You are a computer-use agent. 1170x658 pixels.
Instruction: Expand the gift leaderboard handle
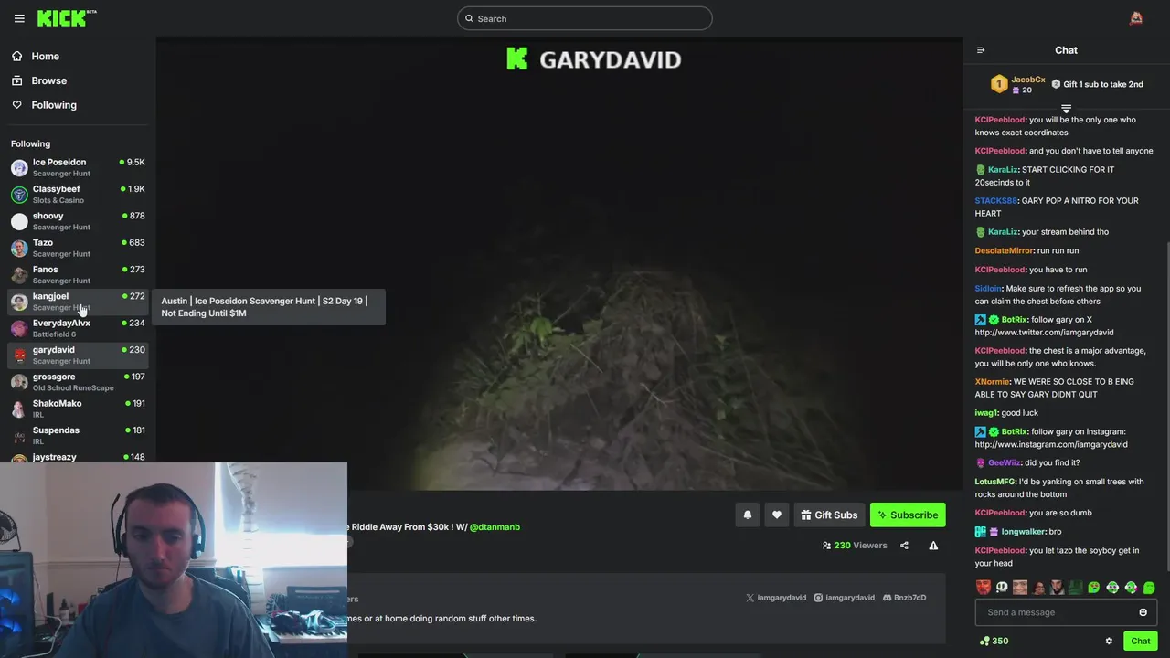pos(1066,109)
